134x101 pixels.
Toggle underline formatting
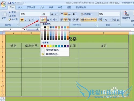pyautogui.click(x=29, y=20)
